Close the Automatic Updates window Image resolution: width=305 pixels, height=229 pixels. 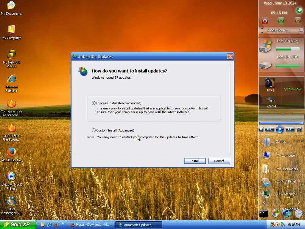pos(230,56)
